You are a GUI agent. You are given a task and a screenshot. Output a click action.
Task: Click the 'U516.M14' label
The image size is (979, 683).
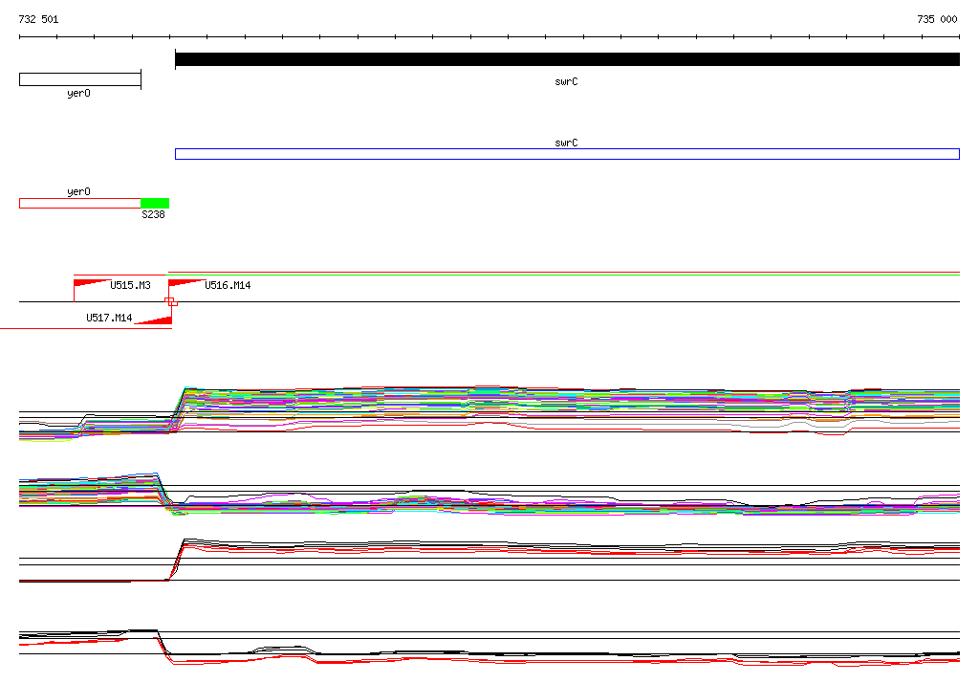point(228,285)
